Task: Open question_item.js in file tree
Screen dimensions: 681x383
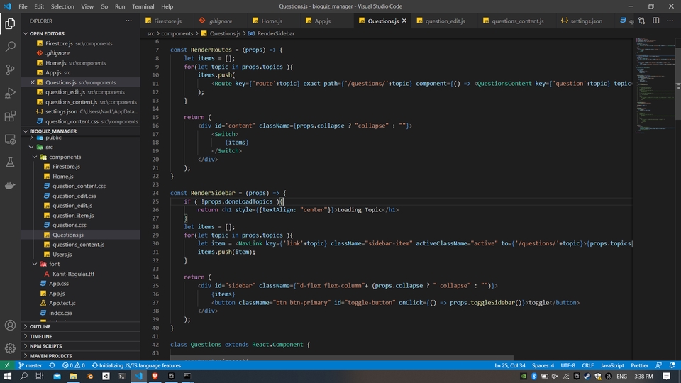Action: click(73, 216)
